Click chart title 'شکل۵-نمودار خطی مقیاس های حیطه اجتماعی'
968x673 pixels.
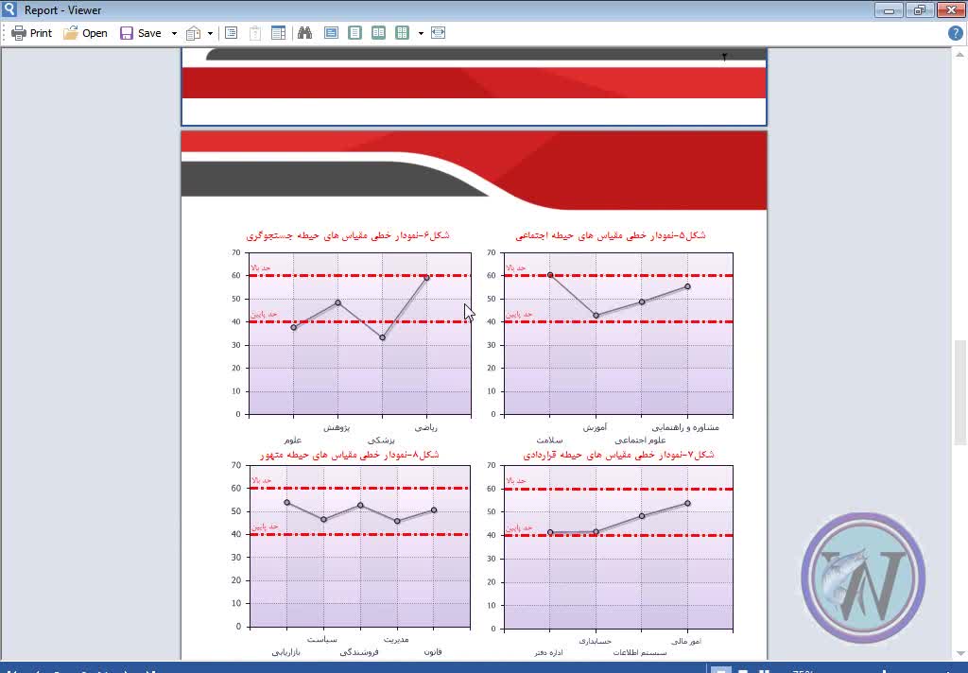pos(611,235)
